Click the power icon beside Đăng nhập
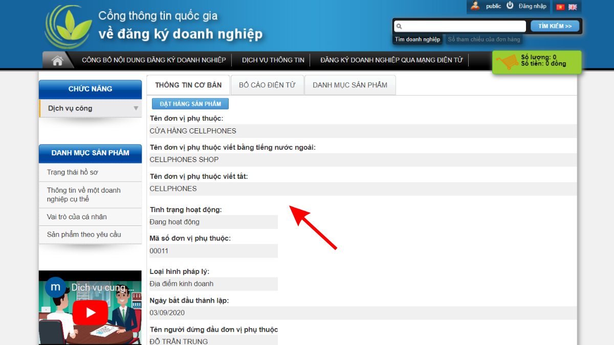 (510, 6)
